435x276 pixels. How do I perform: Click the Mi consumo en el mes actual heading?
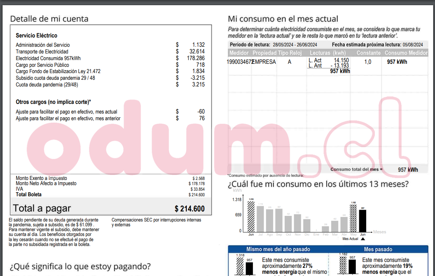283,19
